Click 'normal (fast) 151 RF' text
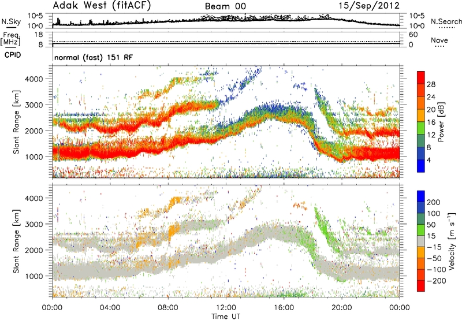 (x=94, y=57)
